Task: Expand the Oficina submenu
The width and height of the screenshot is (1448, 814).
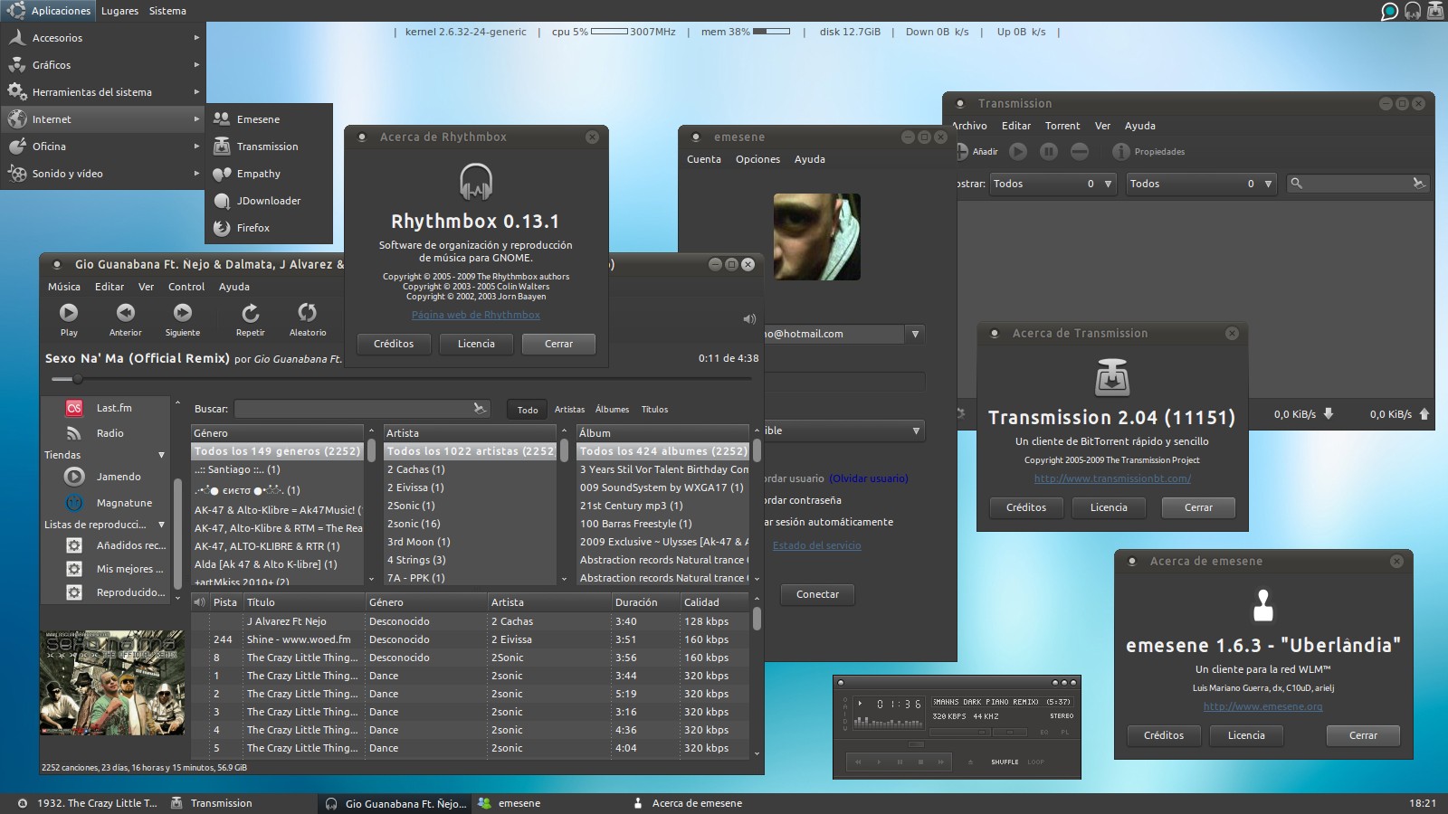Action: [x=103, y=147]
